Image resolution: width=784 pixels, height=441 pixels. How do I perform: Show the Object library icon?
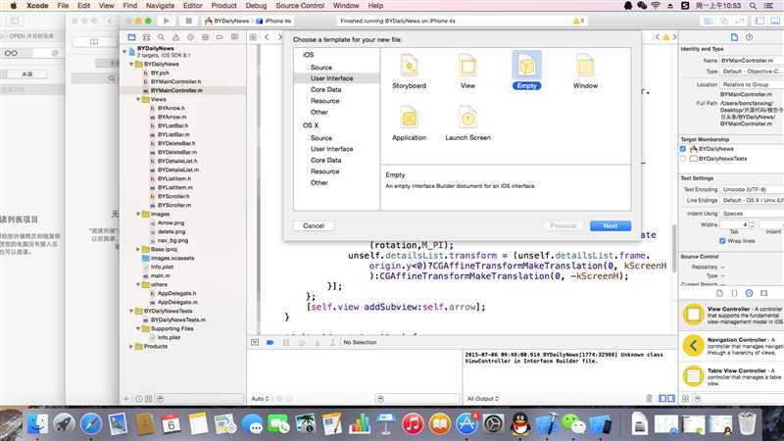tap(749, 293)
